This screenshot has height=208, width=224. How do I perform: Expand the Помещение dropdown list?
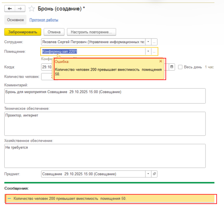(x=148, y=51)
